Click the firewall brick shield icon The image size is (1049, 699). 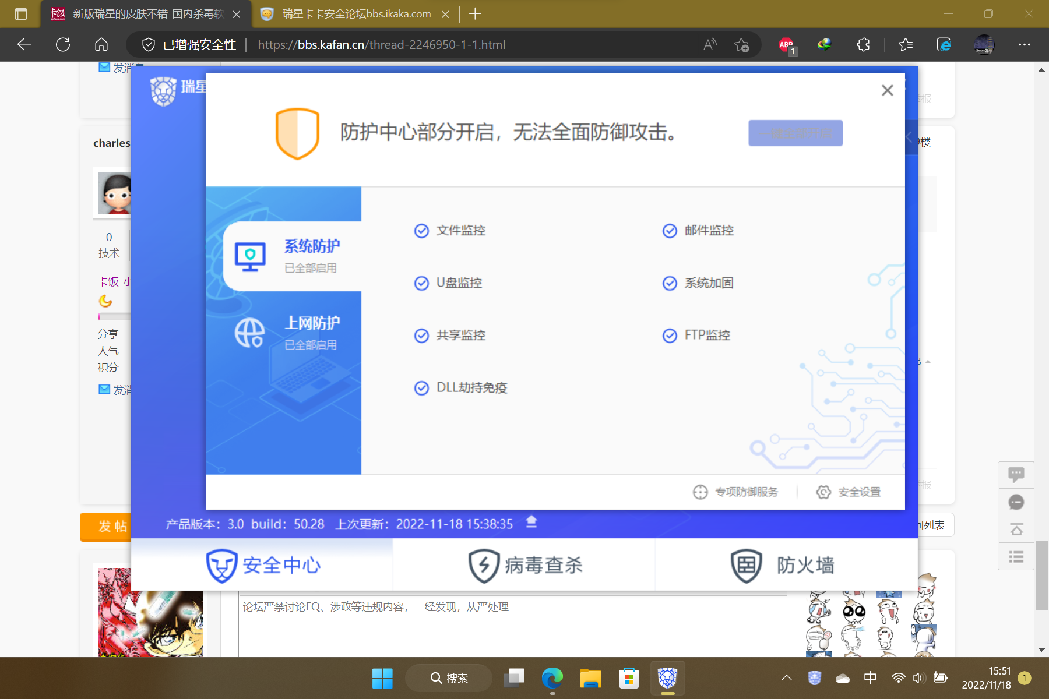click(x=747, y=565)
